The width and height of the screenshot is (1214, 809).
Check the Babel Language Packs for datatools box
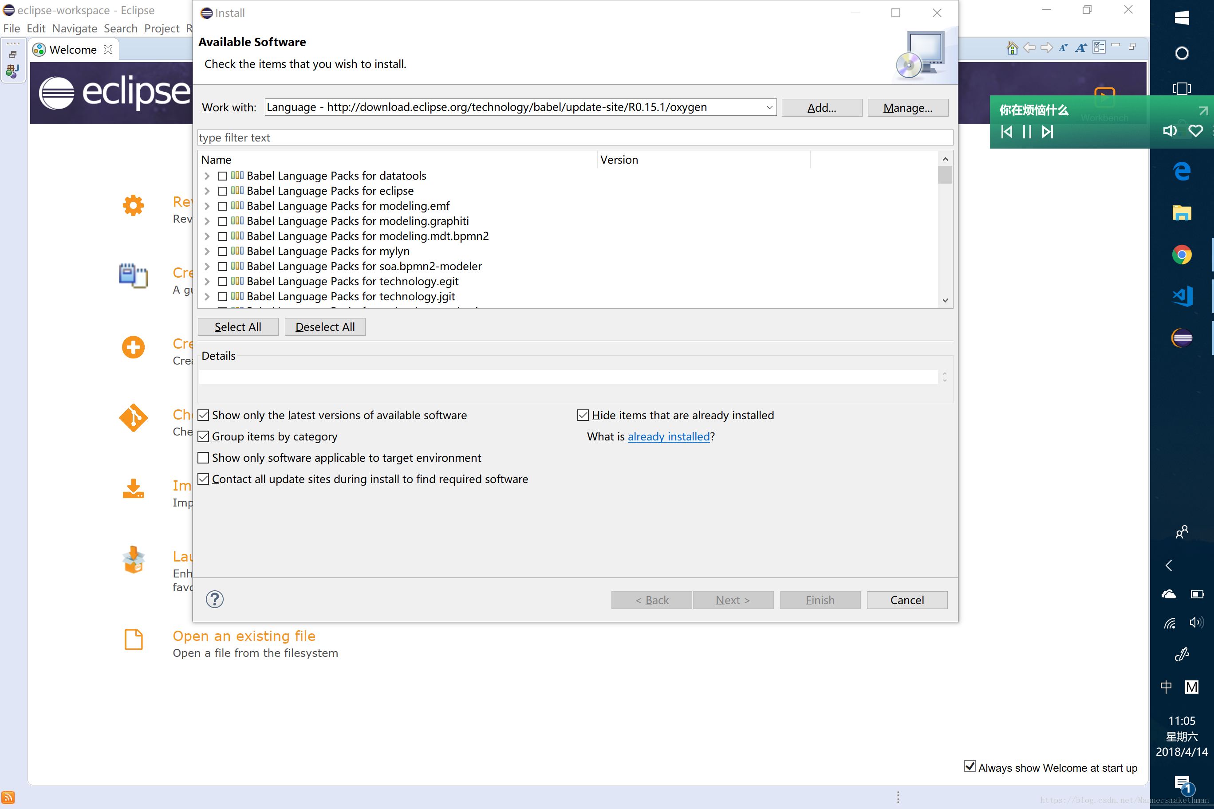coord(222,176)
